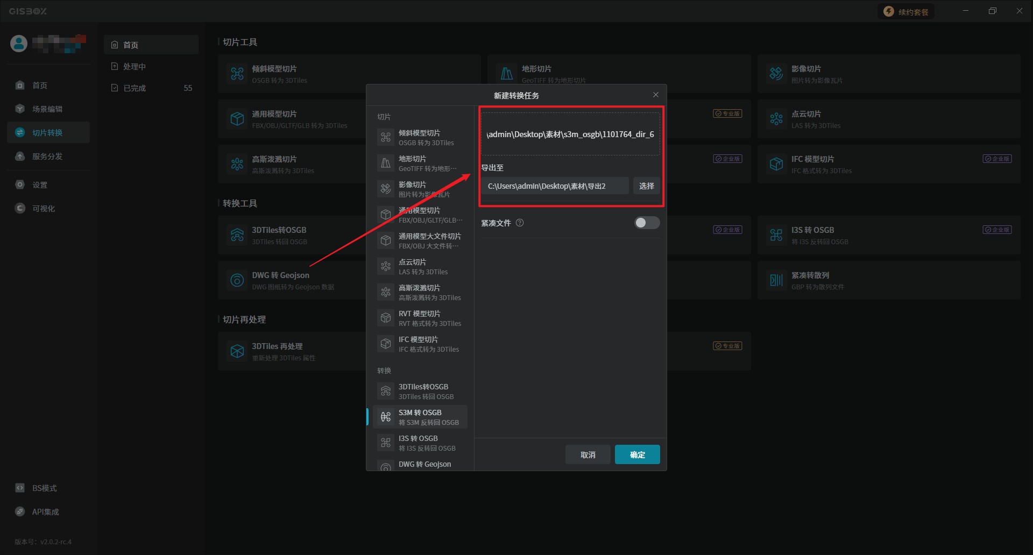This screenshot has height=555, width=1033.
Task: Close the 新建转换任务 dialog
Action: tap(655, 95)
